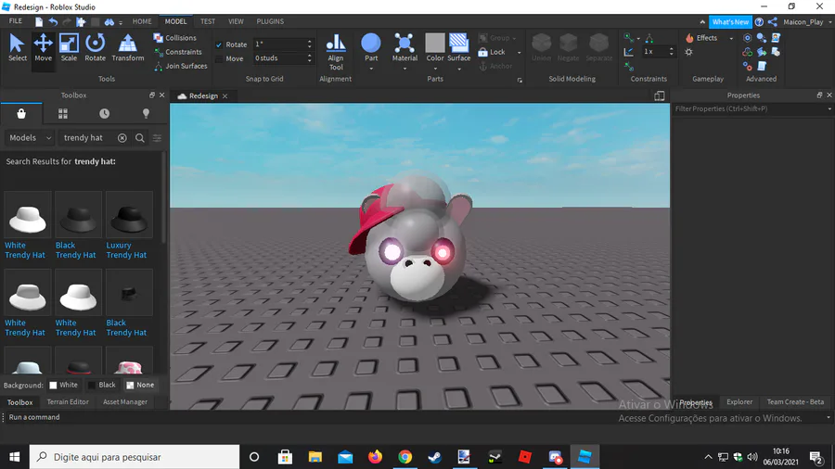Set Toolbox background to None
This screenshot has width=835, height=469.
pos(140,385)
